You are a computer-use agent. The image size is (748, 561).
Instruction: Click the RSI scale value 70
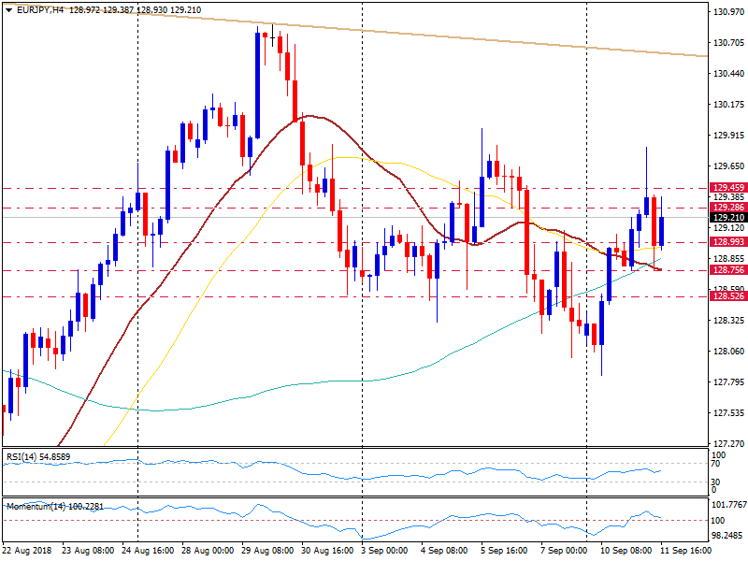(x=717, y=463)
